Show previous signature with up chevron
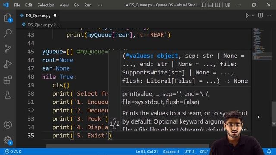Screen dimensions: 276x155 coord(115,119)
